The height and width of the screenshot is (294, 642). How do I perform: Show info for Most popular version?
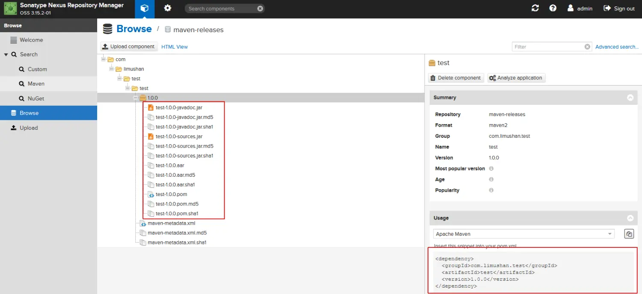(491, 169)
